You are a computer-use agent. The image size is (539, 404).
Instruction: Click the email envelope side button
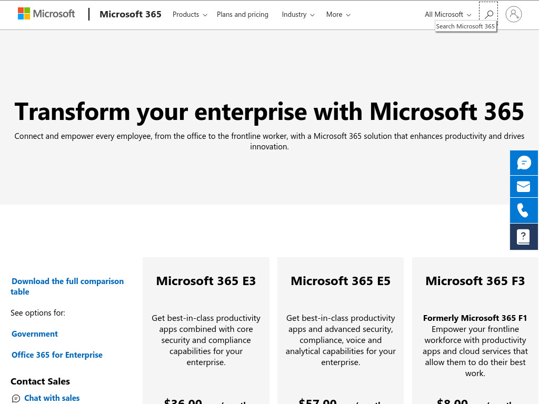524,187
